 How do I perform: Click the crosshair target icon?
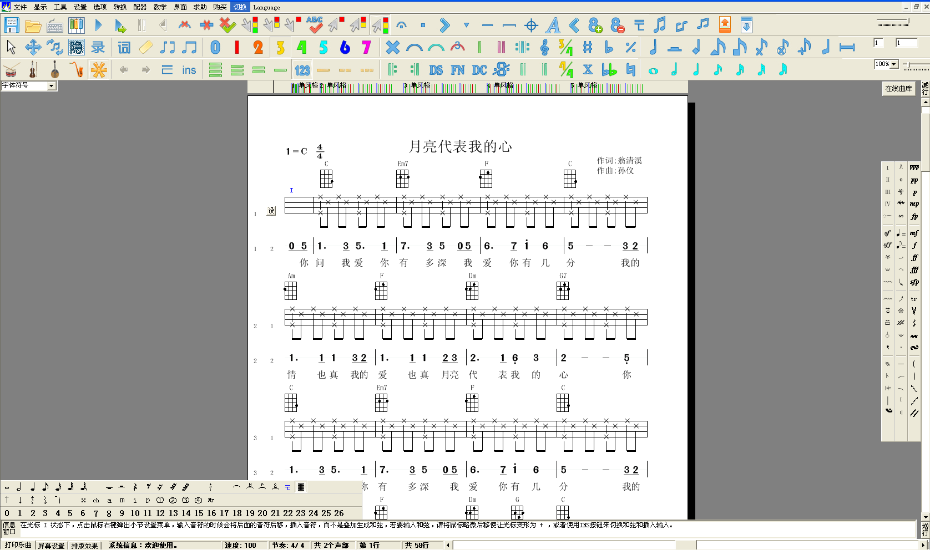coord(531,26)
